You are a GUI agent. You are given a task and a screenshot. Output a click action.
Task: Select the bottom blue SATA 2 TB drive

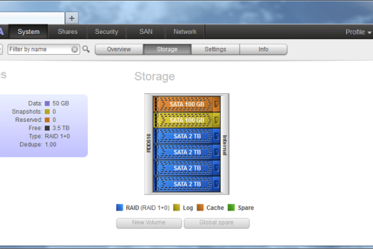[187, 184]
